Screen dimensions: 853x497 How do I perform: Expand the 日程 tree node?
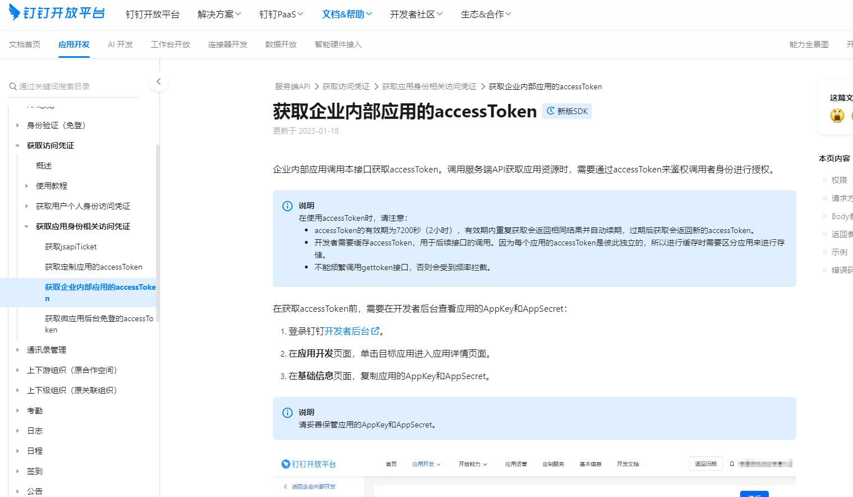(x=17, y=451)
